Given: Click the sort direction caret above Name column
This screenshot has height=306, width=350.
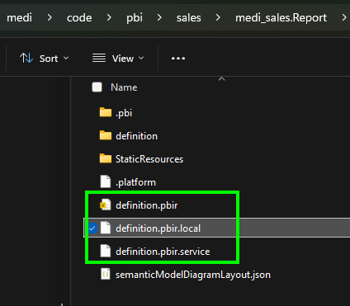Looking at the screenshot, I should (x=221, y=79).
